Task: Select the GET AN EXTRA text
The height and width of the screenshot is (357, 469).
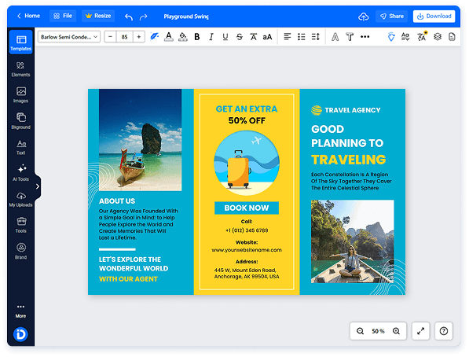Action: [247, 109]
